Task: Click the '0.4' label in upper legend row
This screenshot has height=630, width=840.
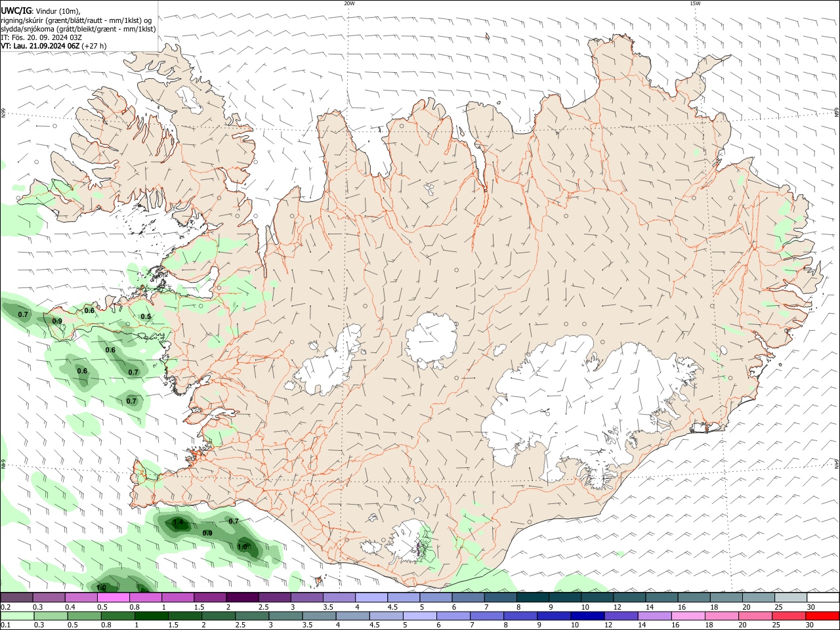Action: [x=70, y=607]
